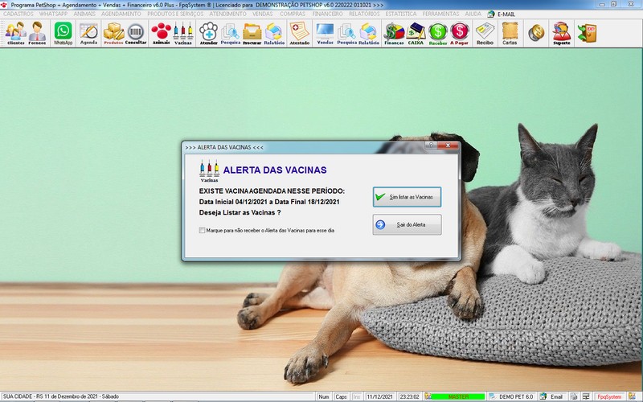Open the Animais paw icon
Screen dimensions: 643x402
tap(162, 33)
